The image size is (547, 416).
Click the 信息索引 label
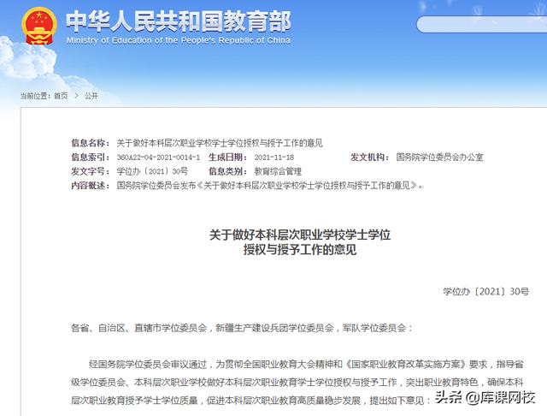pos(91,157)
